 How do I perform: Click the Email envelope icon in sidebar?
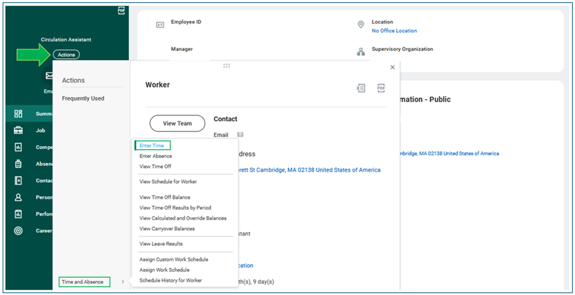[49, 76]
